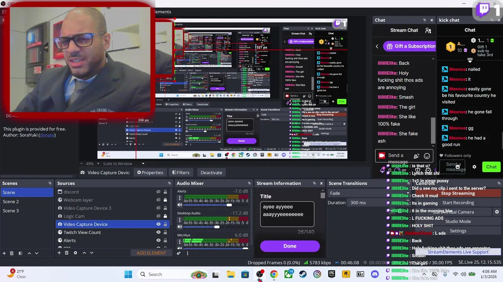The width and height of the screenshot is (503, 282).
Task: Click green Chat send button
Action: [491, 167]
